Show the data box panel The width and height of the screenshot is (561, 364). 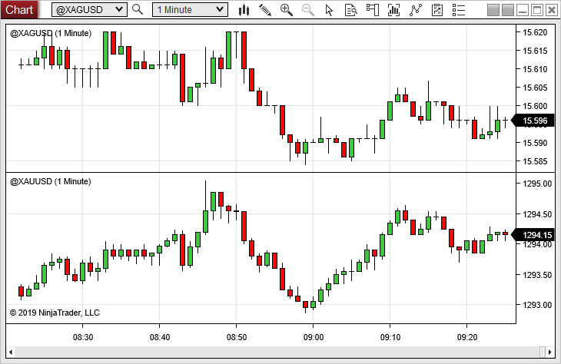pos(351,10)
